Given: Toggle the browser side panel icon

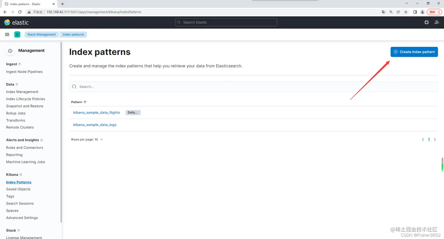Looking at the screenshot, I should pyautogui.click(x=415, y=12).
